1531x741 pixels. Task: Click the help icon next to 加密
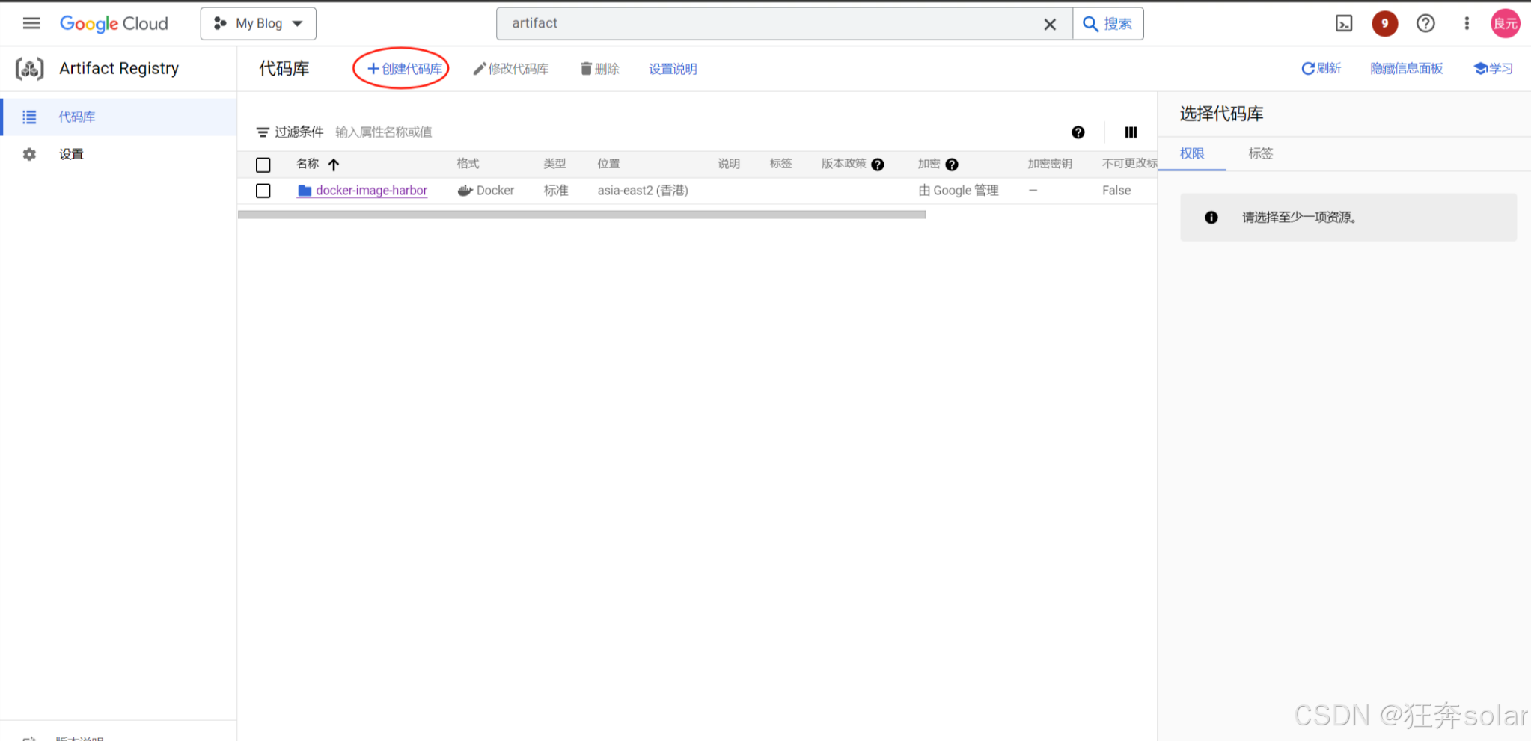pyautogui.click(x=952, y=165)
